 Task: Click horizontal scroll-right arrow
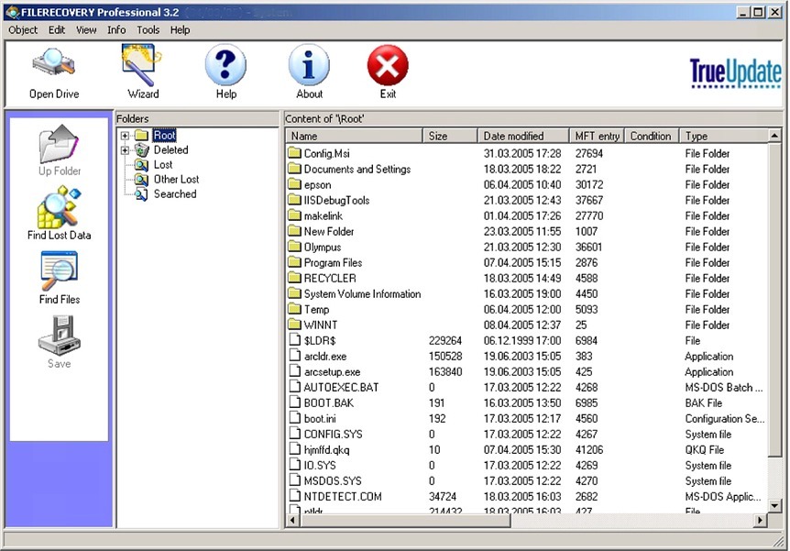[761, 520]
